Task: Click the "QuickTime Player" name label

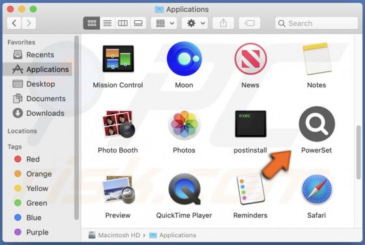Action: 184,215
